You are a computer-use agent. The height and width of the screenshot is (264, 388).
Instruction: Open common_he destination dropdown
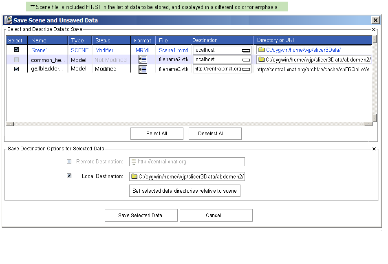point(246,60)
